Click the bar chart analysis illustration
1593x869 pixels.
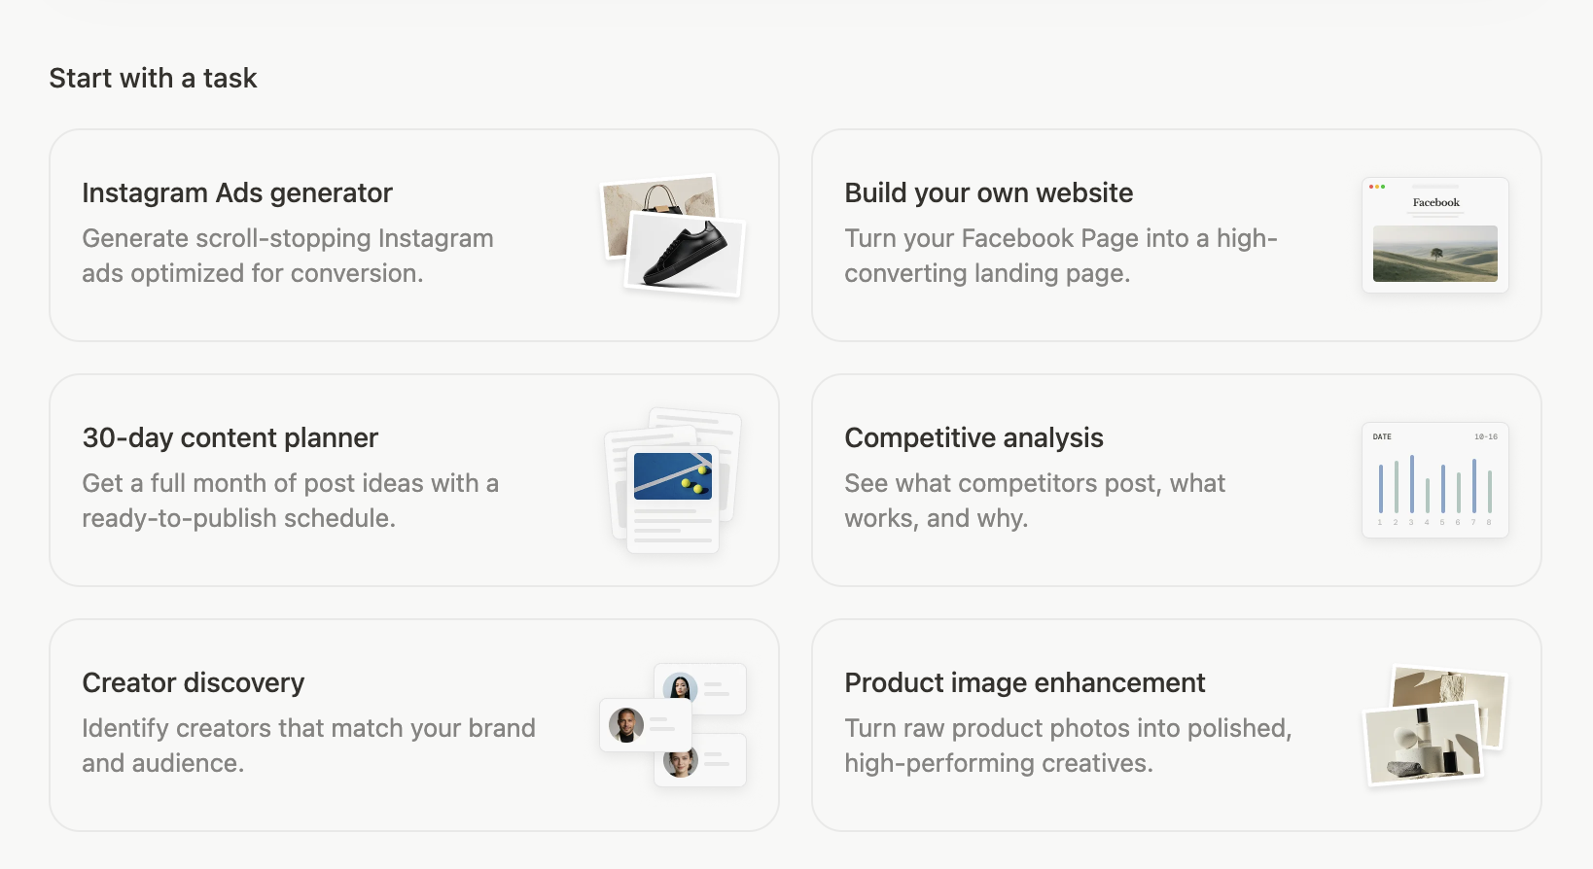(x=1434, y=480)
